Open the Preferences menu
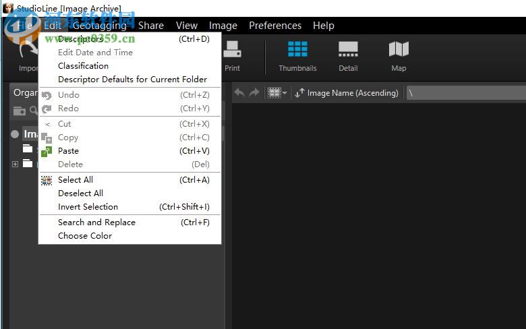Viewport: 526px width, 329px height. pos(275,26)
